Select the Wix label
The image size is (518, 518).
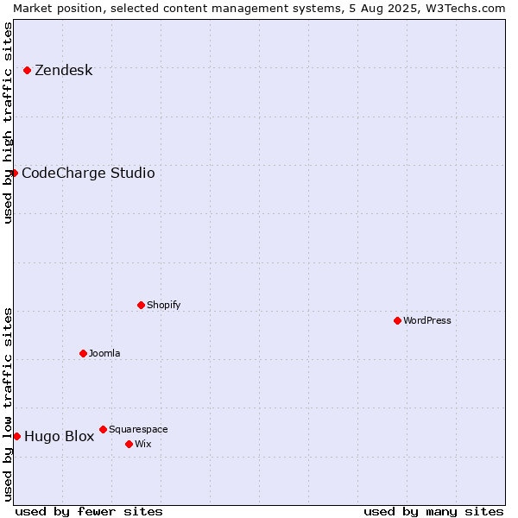[x=143, y=444]
